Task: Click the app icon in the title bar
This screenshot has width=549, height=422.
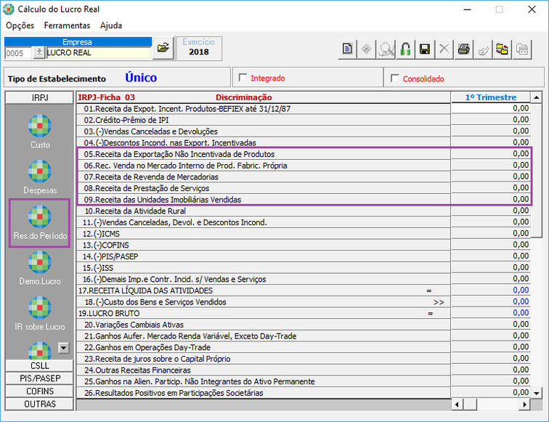Action: 9,9
